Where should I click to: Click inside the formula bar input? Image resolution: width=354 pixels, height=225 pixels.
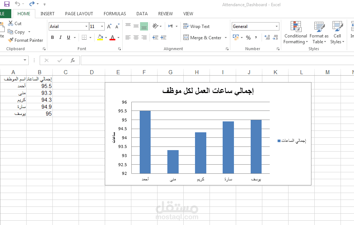(218, 60)
